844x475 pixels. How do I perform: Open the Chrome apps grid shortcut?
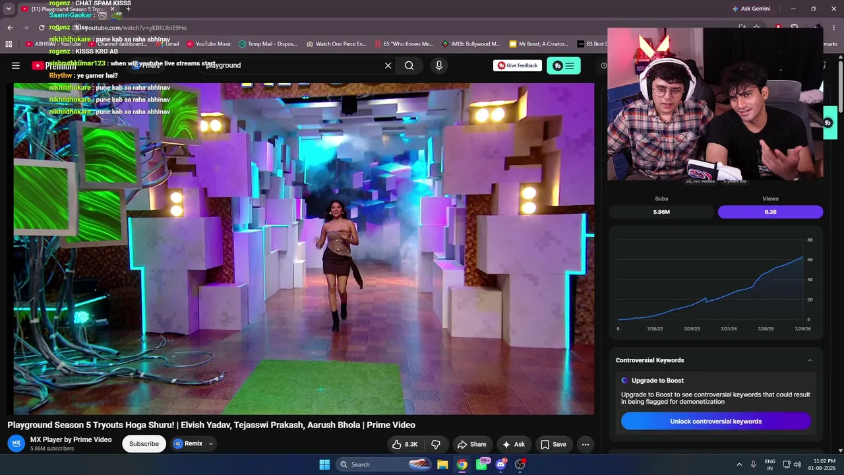coord(9,44)
